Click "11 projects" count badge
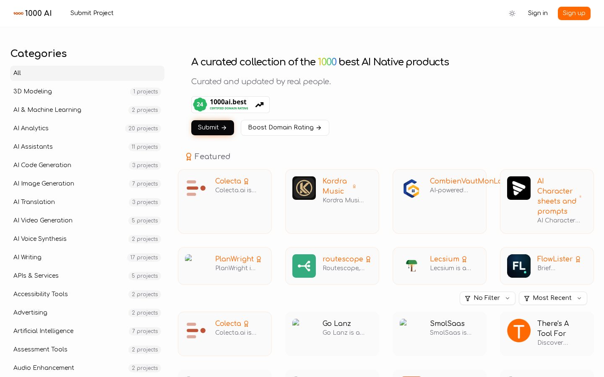 click(x=145, y=147)
